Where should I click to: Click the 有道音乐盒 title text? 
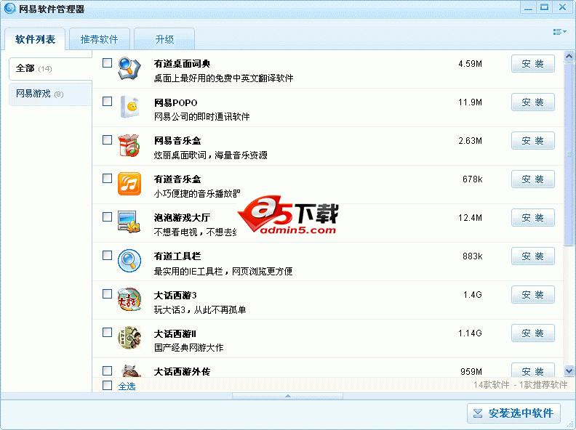coord(177,179)
